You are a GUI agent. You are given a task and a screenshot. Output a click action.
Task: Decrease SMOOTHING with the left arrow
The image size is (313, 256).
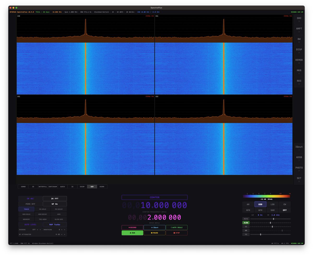tap(62, 230)
